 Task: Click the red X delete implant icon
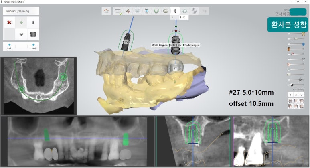pos(9,22)
